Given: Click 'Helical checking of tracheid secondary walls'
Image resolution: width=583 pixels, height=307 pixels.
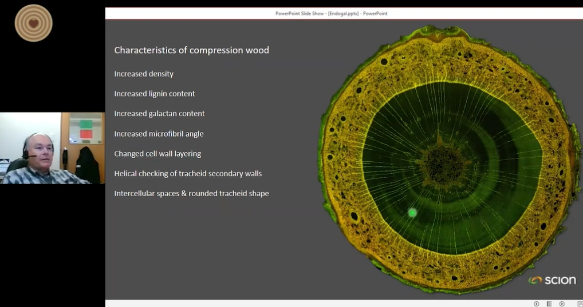Looking at the screenshot, I should click(x=188, y=174).
